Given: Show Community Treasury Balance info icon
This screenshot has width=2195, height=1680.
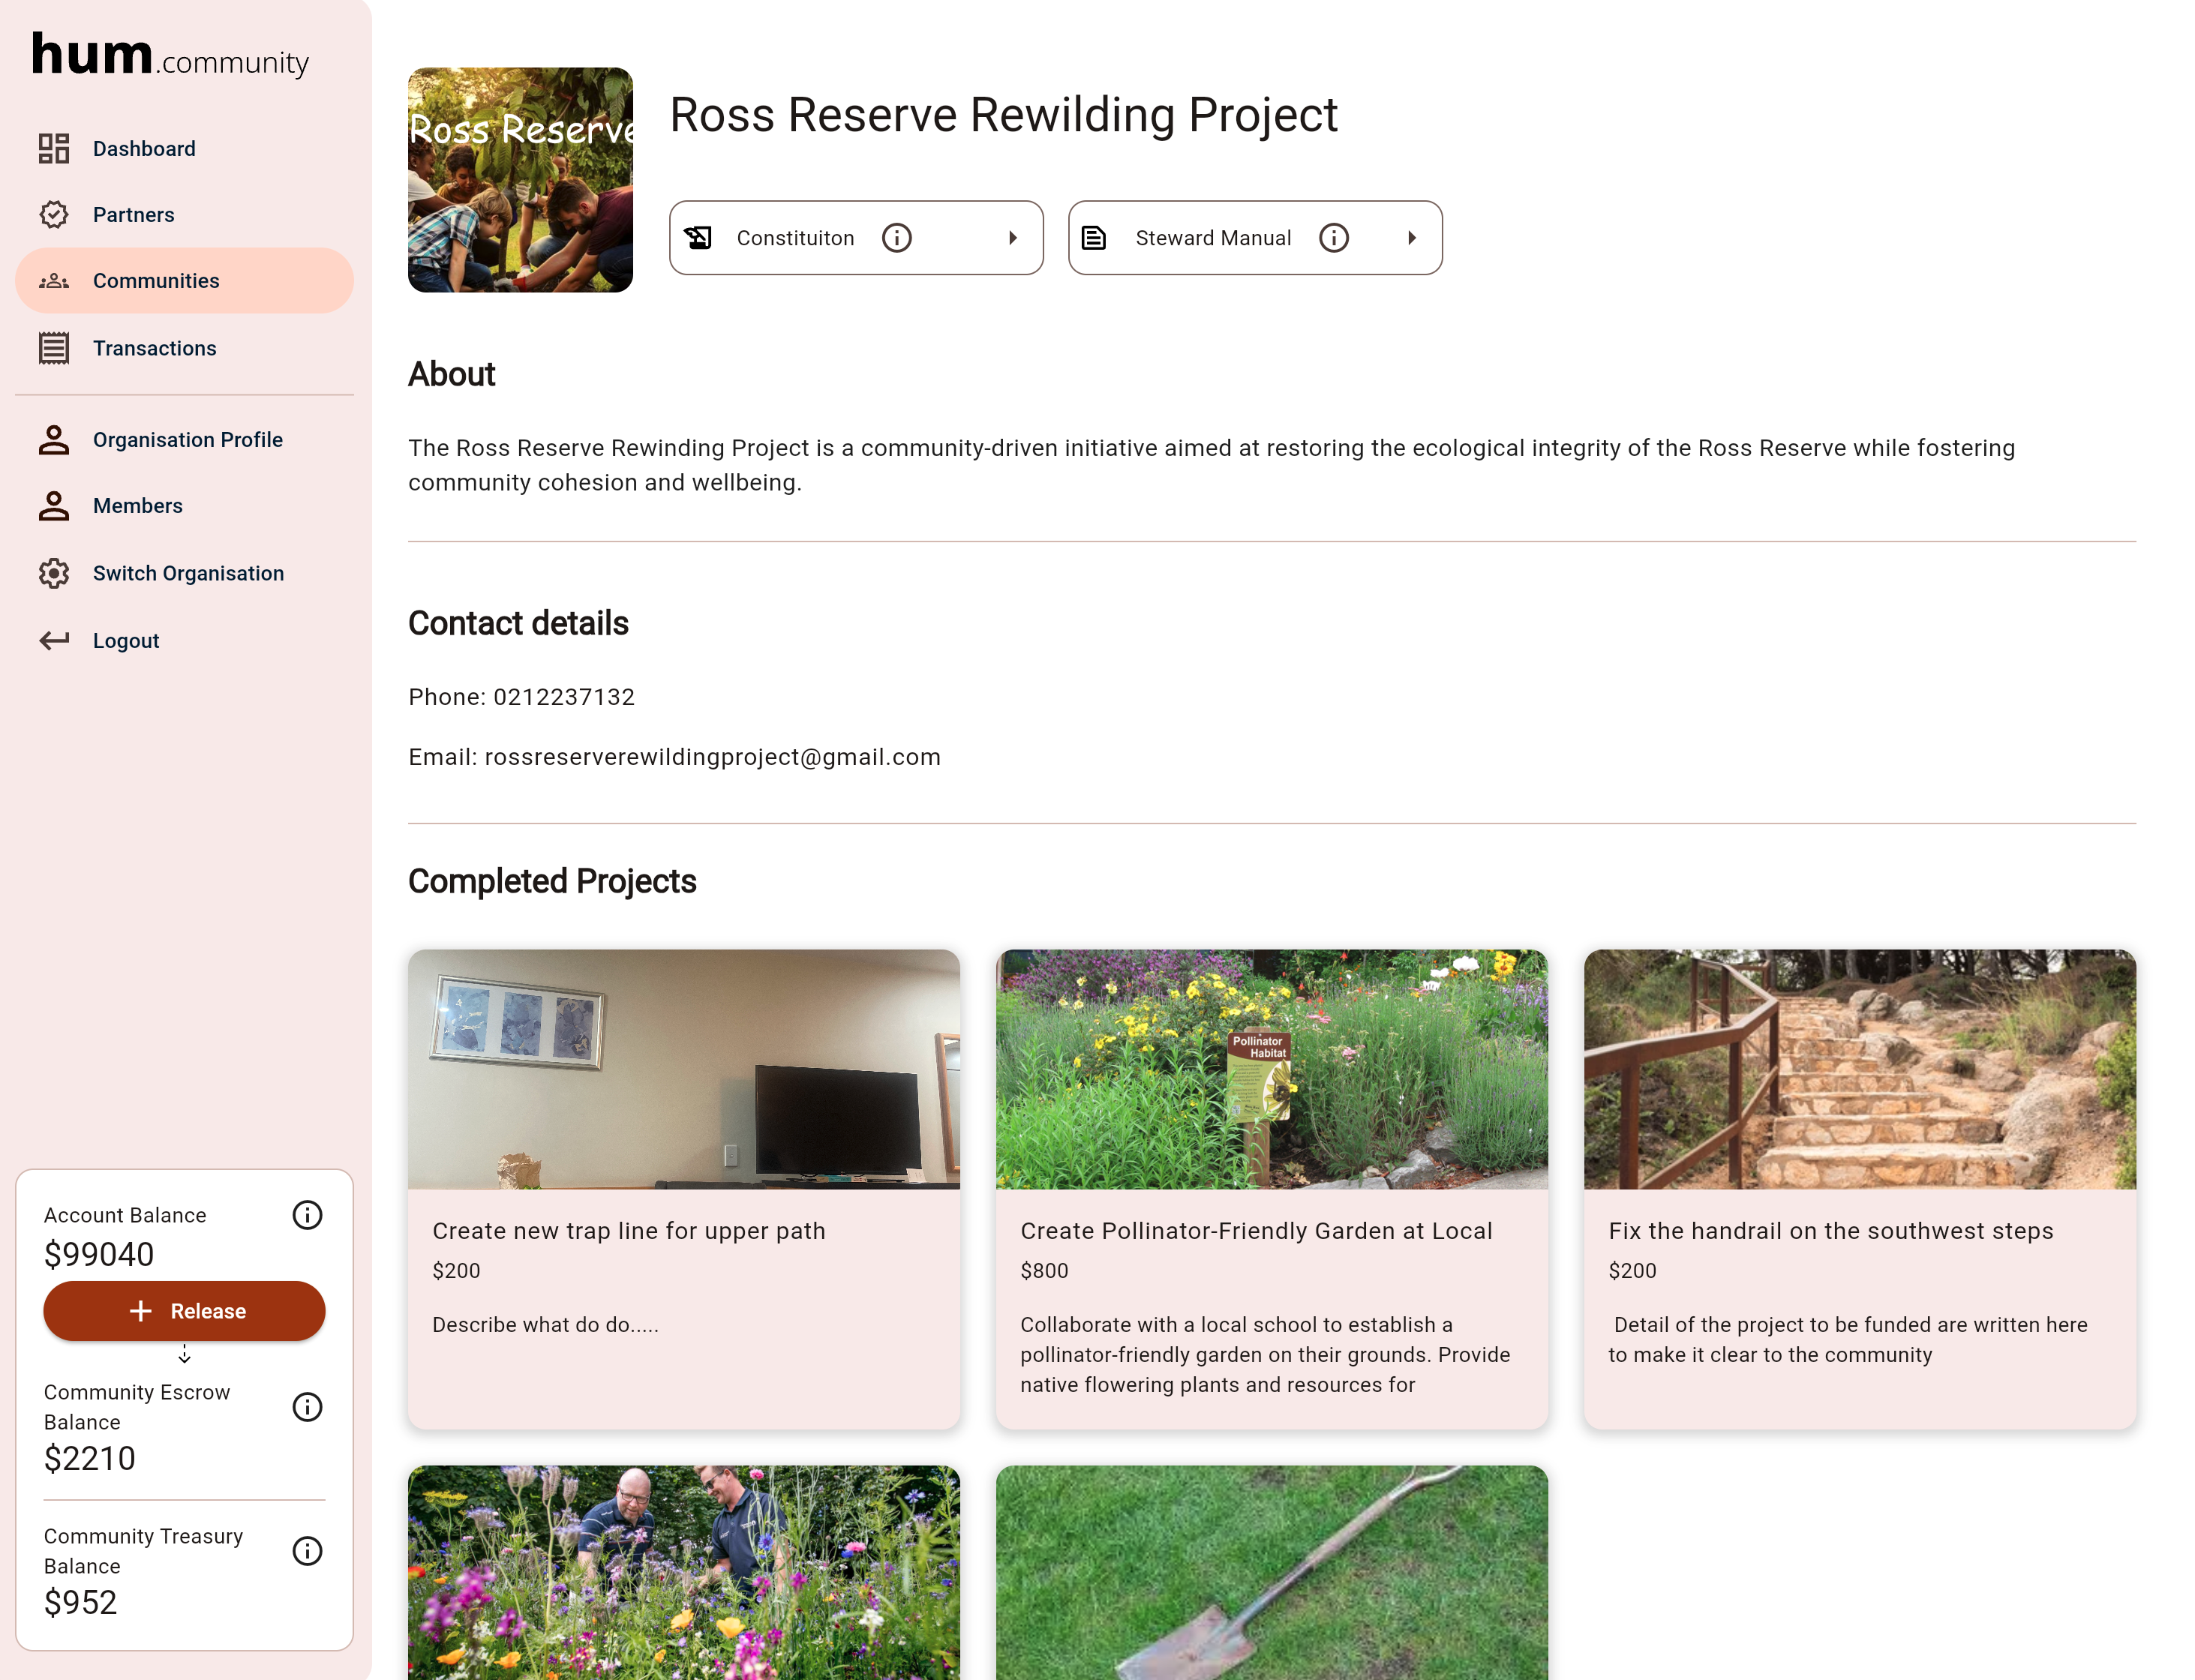Looking at the screenshot, I should (307, 1551).
